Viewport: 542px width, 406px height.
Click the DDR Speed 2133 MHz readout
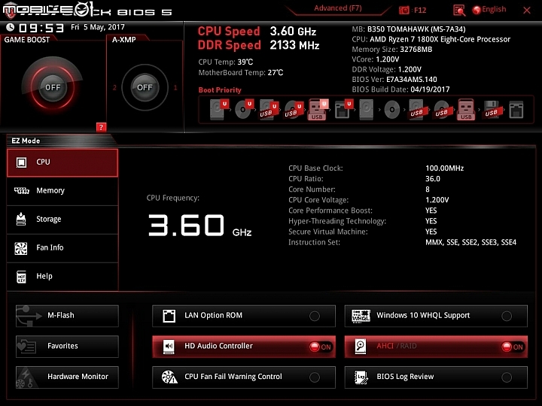258,45
